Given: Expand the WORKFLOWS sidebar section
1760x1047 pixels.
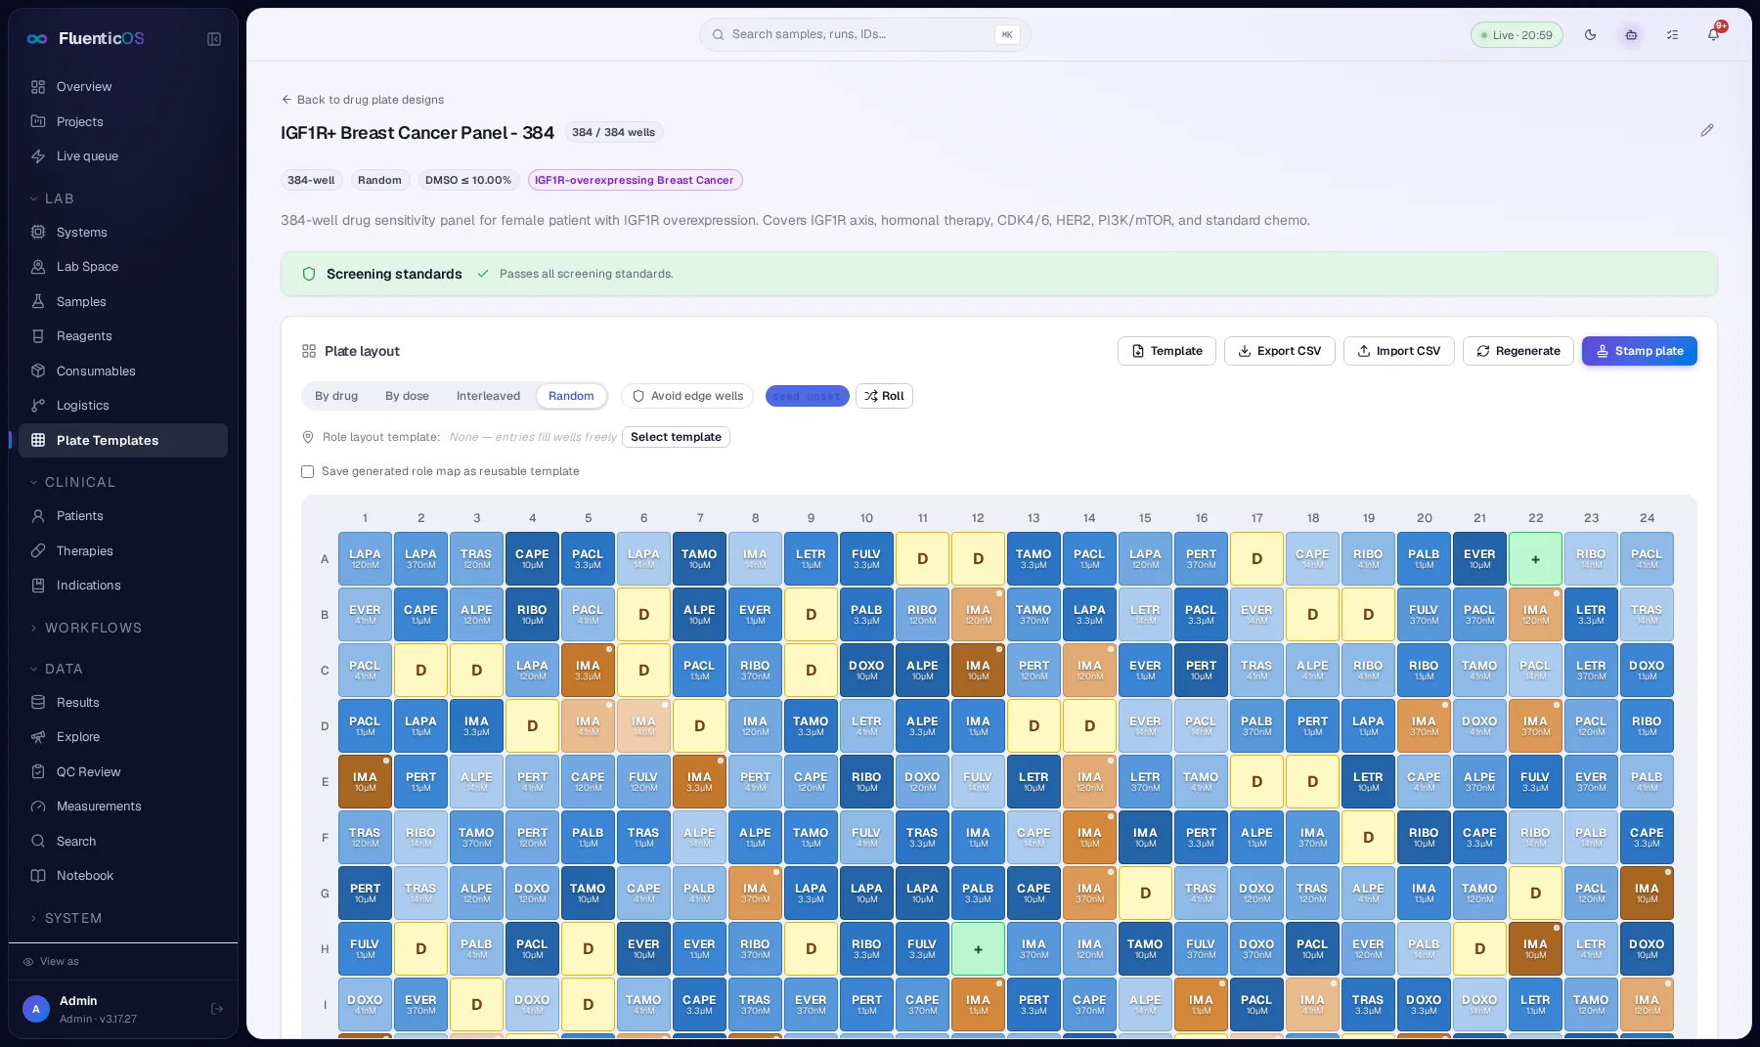Looking at the screenshot, I should click(86, 628).
